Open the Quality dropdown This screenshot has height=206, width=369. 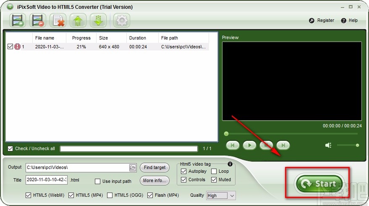pyautogui.click(x=221, y=195)
